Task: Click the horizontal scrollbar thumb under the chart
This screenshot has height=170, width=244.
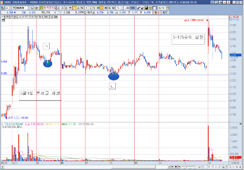Action: tap(133, 167)
